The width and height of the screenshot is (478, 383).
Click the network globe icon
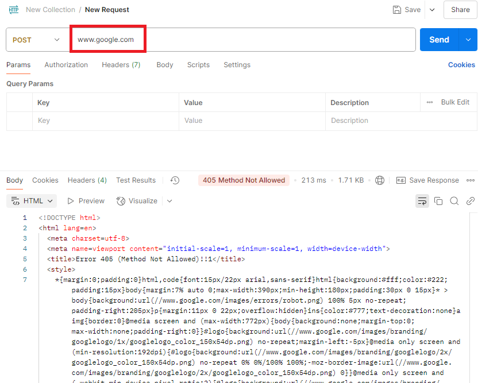[380, 180]
